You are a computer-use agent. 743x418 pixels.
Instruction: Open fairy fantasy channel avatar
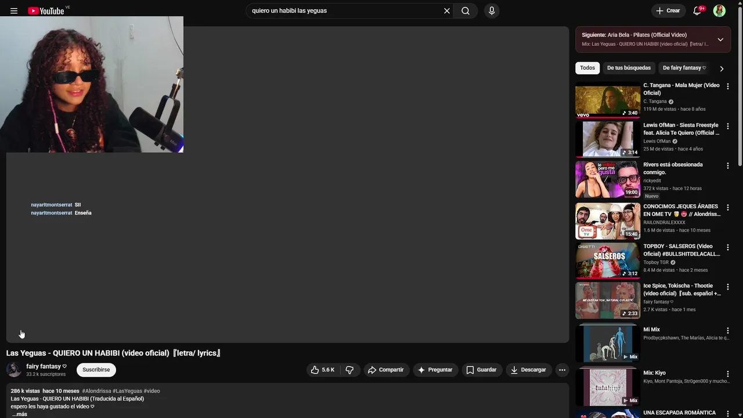coord(14,370)
